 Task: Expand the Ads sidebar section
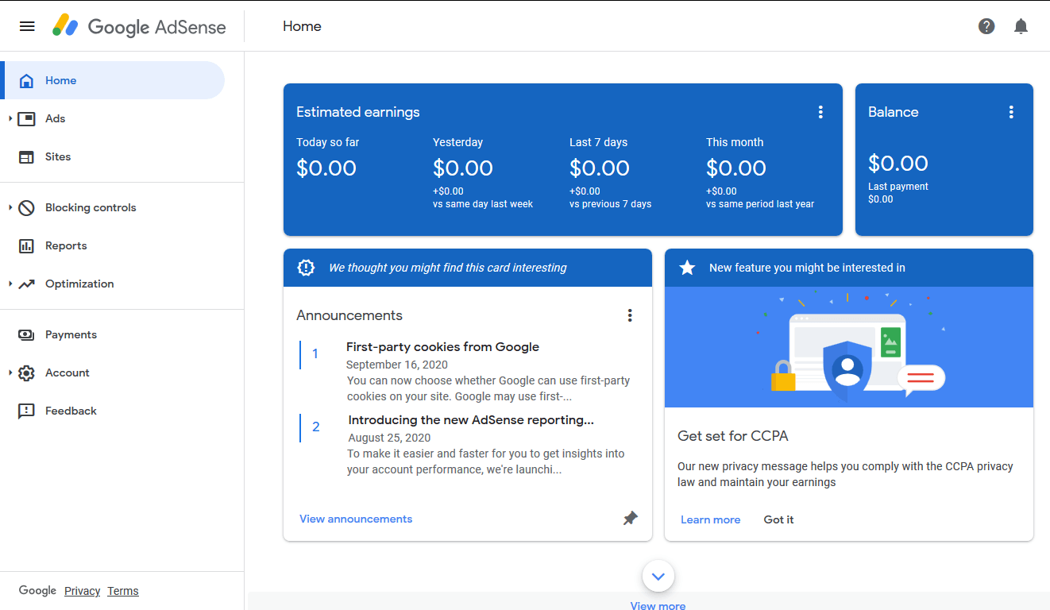(10, 118)
